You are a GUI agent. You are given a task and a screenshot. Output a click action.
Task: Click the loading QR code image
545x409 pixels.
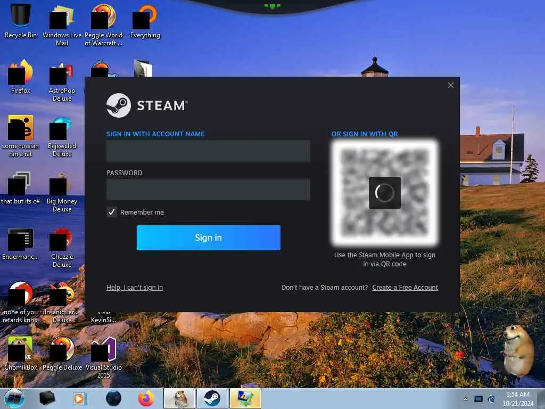click(384, 192)
